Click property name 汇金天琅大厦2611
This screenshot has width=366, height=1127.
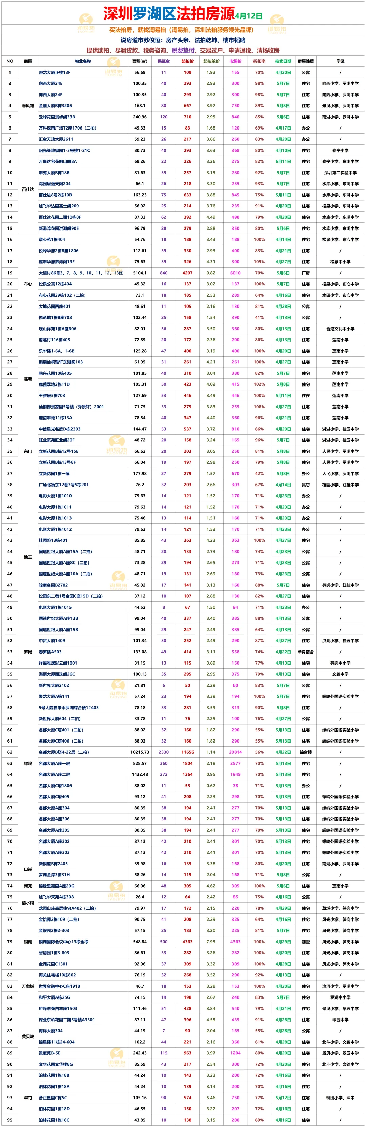coord(56,139)
